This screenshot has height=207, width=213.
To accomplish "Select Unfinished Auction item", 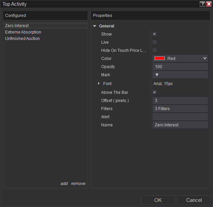I will [x=22, y=39].
